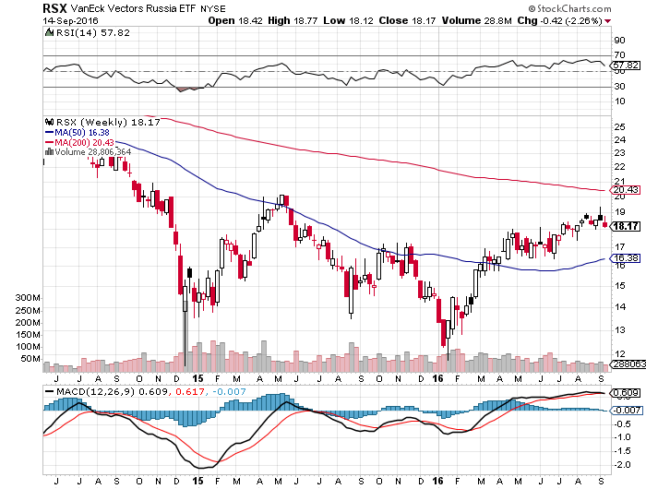Viewport: 646px width, 489px height.
Task: Click the MACD(12,26,9) legend label
Action: (x=95, y=391)
